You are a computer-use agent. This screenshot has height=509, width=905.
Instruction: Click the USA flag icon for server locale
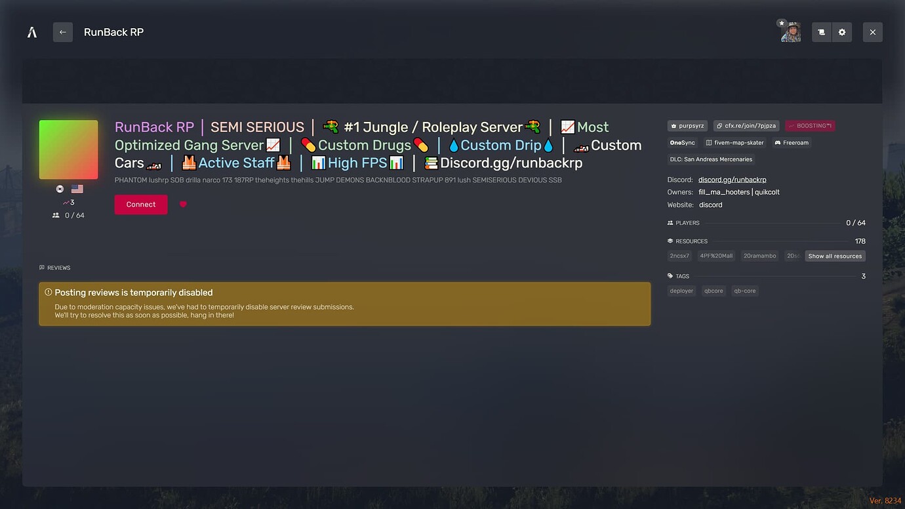pyautogui.click(x=77, y=188)
